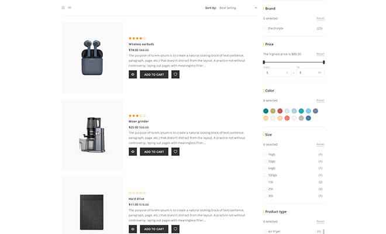The width and height of the screenshot is (386, 234).
Task: Add Mixer grinder to wishlist heart
Action: pyautogui.click(x=175, y=152)
